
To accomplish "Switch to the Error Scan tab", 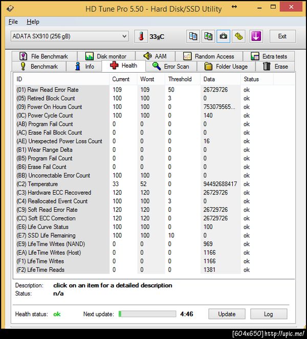I will tap(171, 66).
